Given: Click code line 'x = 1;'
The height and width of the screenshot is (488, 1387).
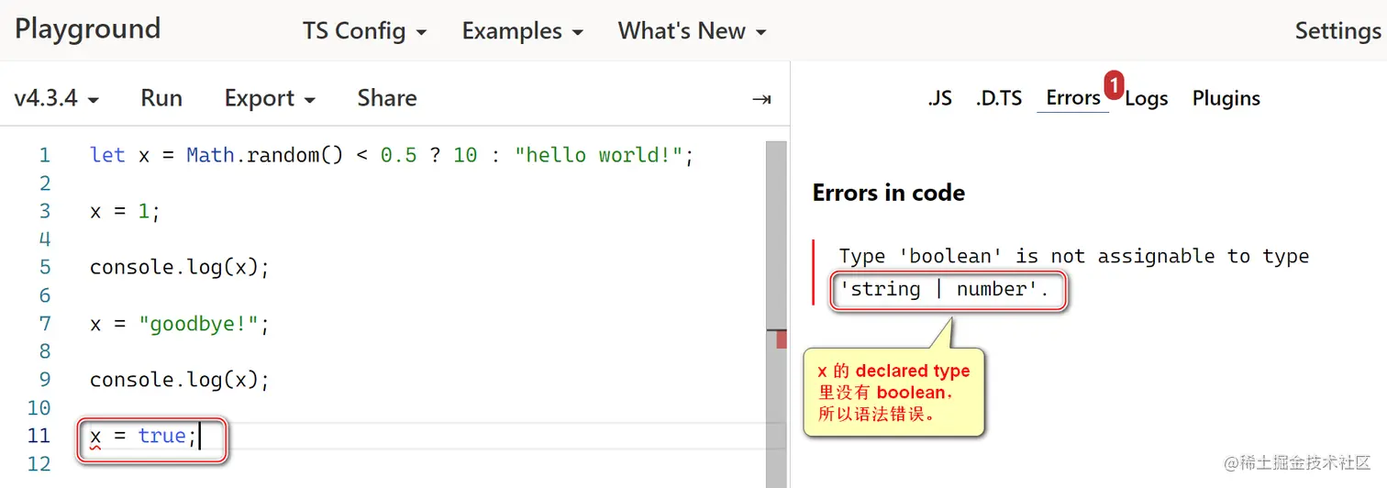Looking at the screenshot, I should (125, 211).
